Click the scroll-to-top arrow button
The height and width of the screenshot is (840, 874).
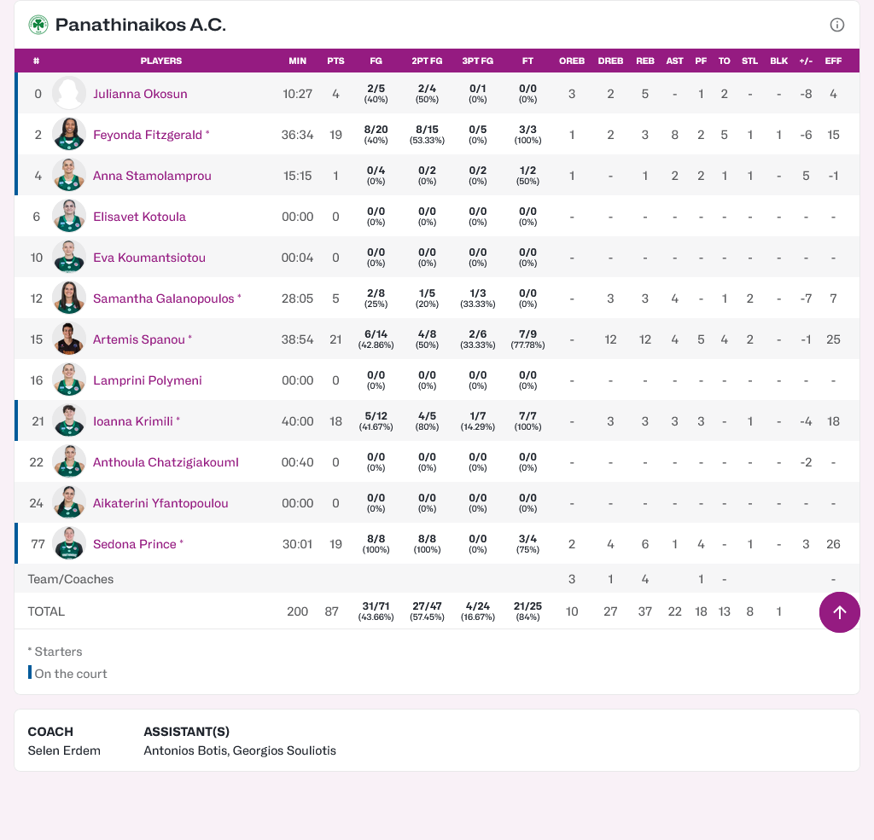coord(839,612)
